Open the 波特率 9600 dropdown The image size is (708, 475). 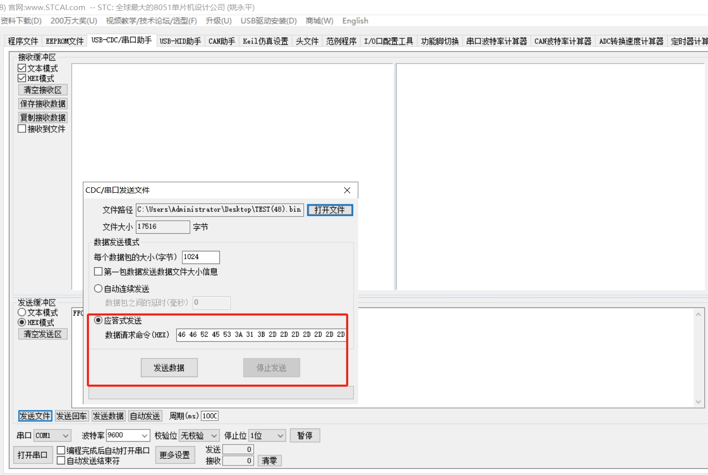tap(128, 435)
